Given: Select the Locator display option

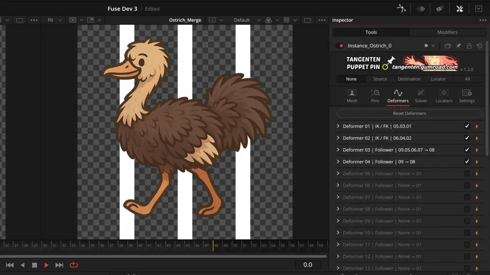Looking at the screenshot, I should [x=438, y=79].
